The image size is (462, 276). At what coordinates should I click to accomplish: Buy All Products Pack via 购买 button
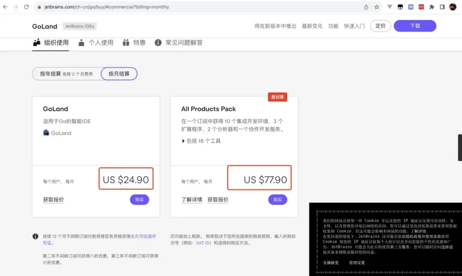[278, 200]
